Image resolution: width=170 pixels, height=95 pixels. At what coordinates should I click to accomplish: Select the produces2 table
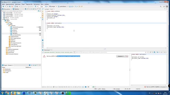[15, 32]
